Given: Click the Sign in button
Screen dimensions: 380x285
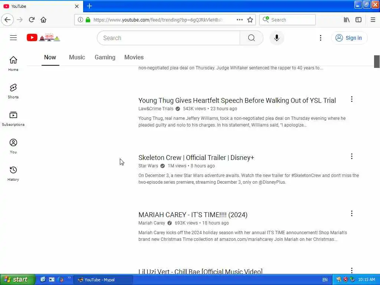Looking at the screenshot, I should 349,38.
